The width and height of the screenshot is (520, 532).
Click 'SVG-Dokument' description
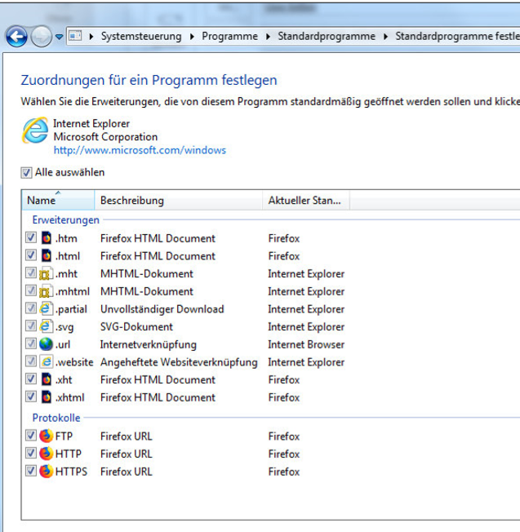pos(136,326)
